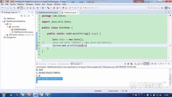Collapse the com.vince package node
The height and width of the screenshot is (97, 172).
(x=8, y=27)
